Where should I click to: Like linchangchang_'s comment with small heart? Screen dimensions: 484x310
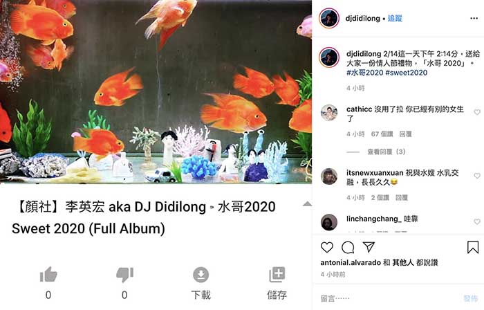tap(477, 221)
